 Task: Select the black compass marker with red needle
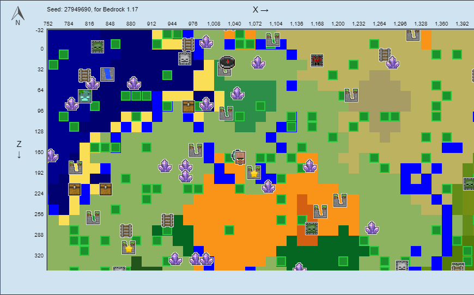tap(227, 62)
